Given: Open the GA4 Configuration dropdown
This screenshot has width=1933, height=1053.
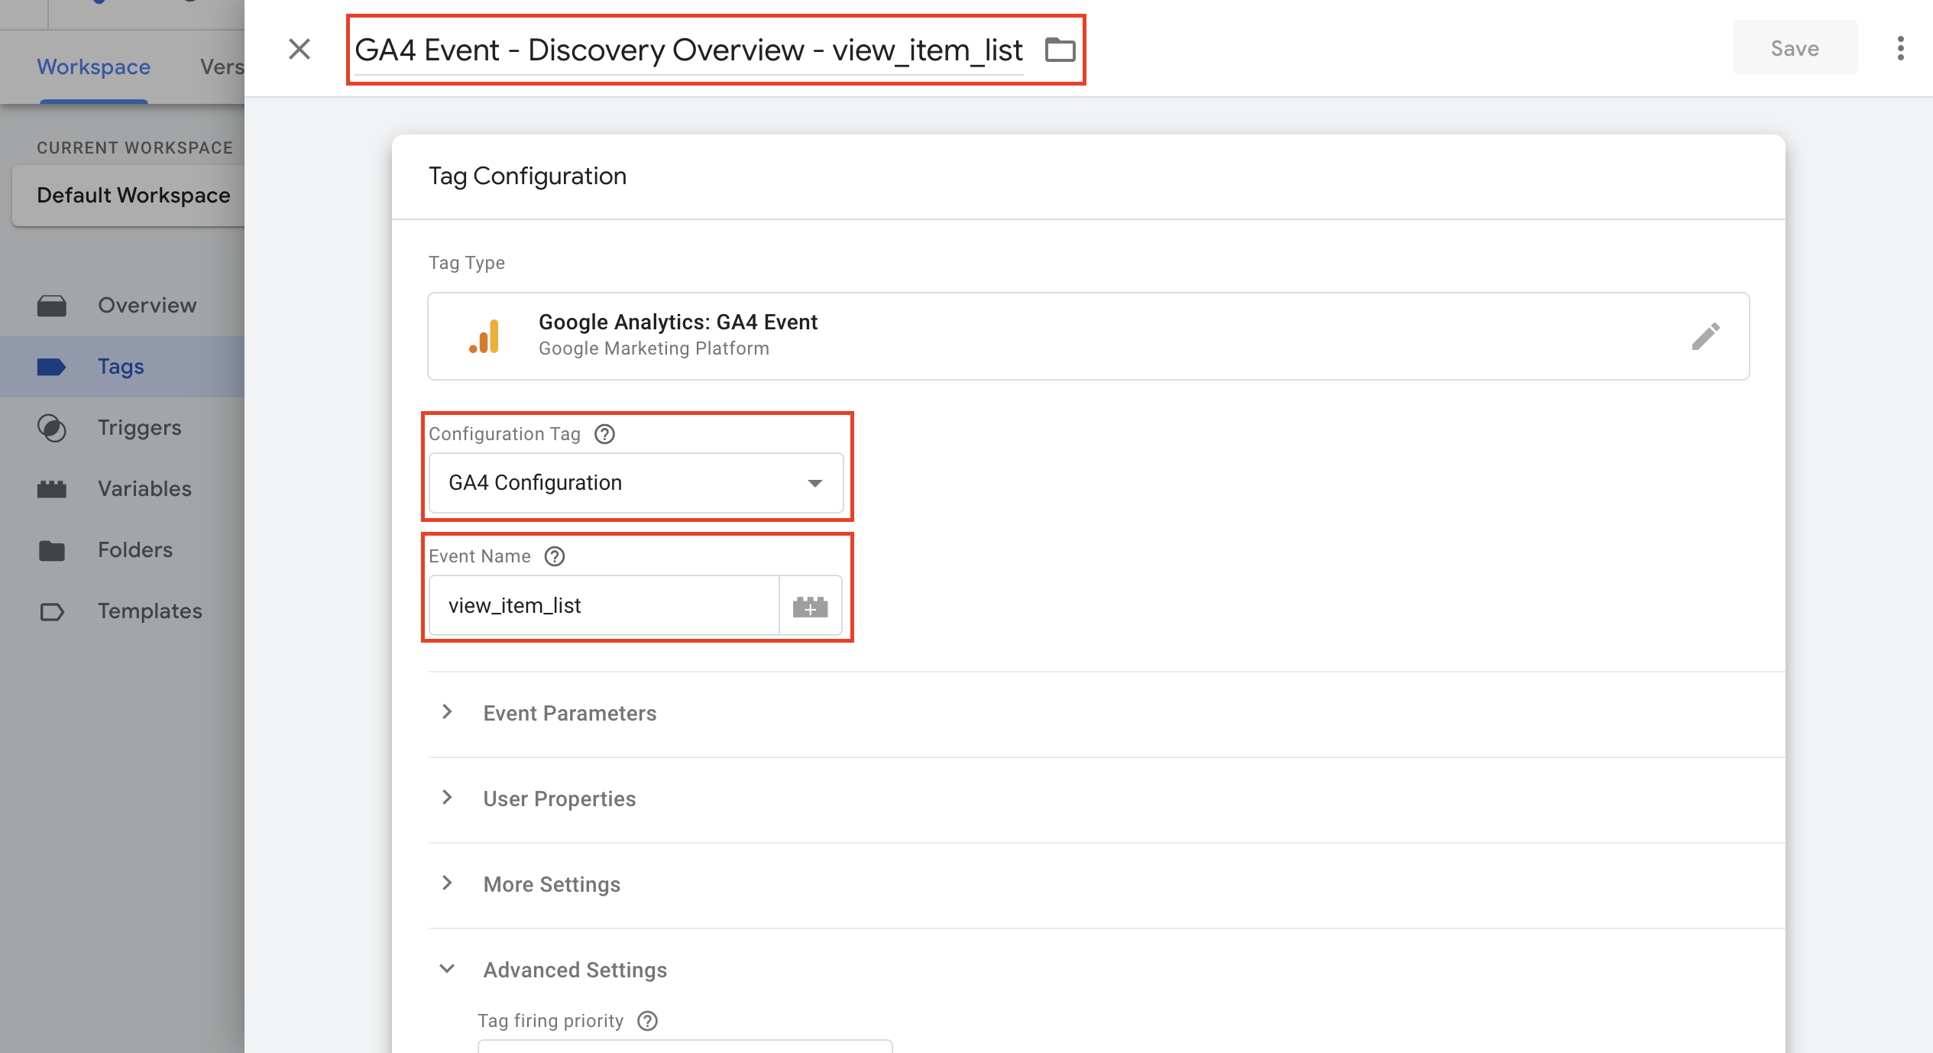Looking at the screenshot, I should (x=636, y=483).
